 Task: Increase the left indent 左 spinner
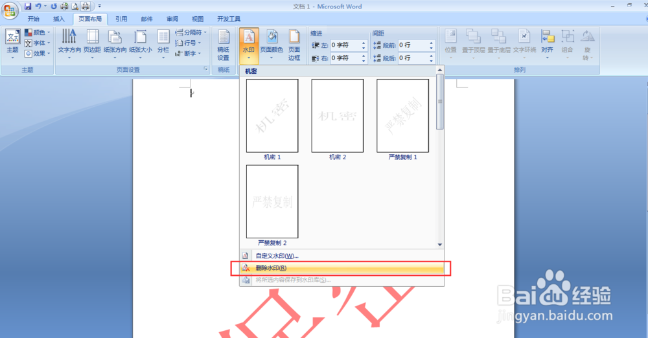point(364,43)
